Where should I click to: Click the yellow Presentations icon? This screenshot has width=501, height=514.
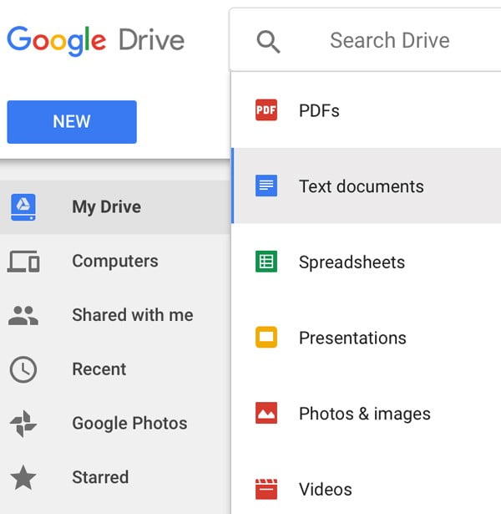[x=266, y=337]
